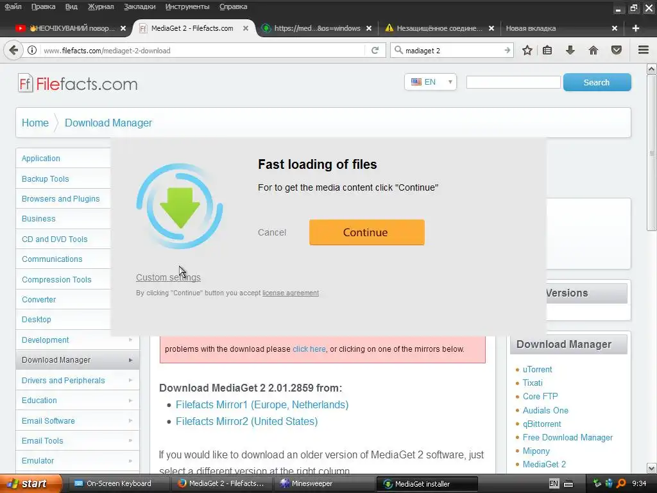This screenshot has height=493, width=657.
Task: Click the site search text field
Action: (513, 82)
